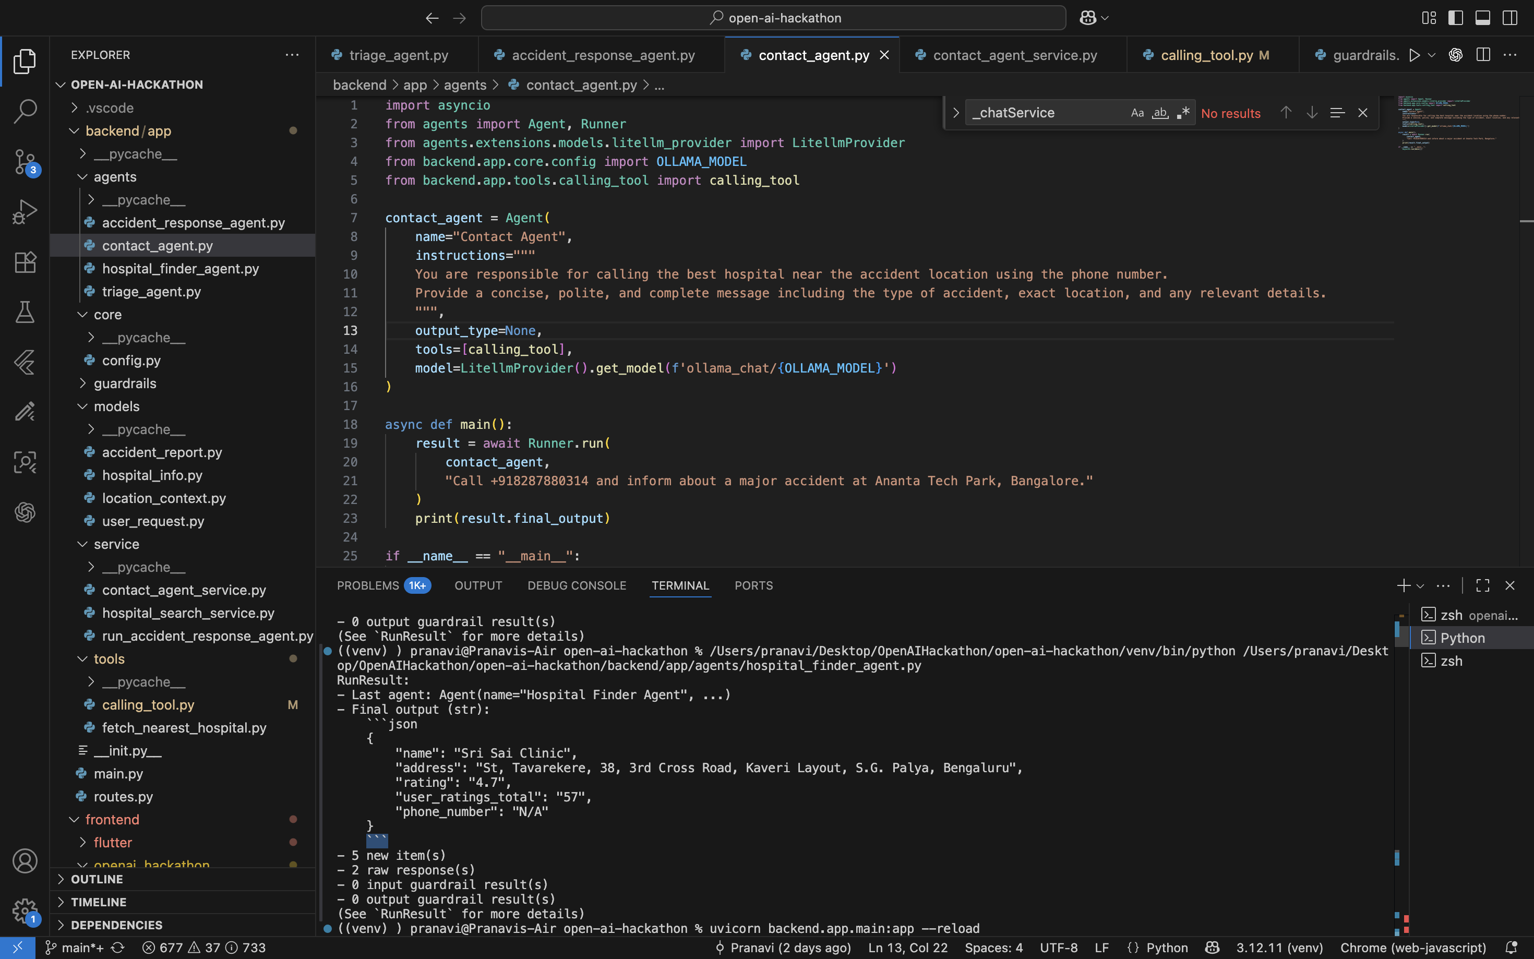Viewport: 1534px width, 959px height.
Task: Open the Search view in activity bar
Action: (x=25, y=111)
